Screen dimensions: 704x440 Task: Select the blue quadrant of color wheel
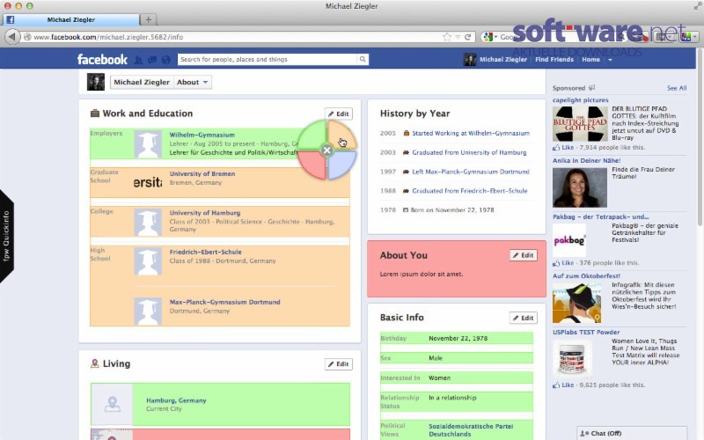pyautogui.click(x=342, y=165)
